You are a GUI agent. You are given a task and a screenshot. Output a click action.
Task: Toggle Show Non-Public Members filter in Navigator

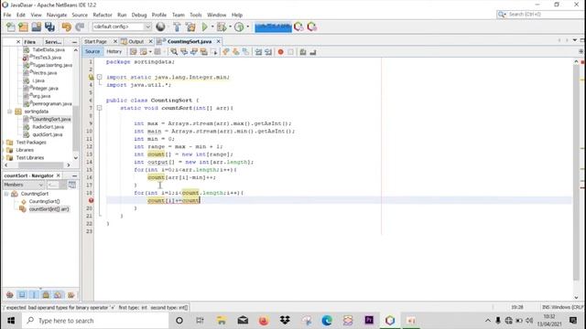click(46, 295)
